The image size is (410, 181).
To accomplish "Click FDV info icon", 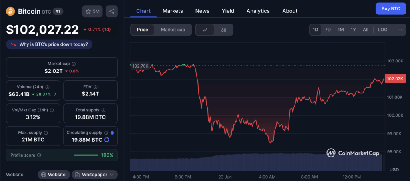I will [x=95, y=87].
